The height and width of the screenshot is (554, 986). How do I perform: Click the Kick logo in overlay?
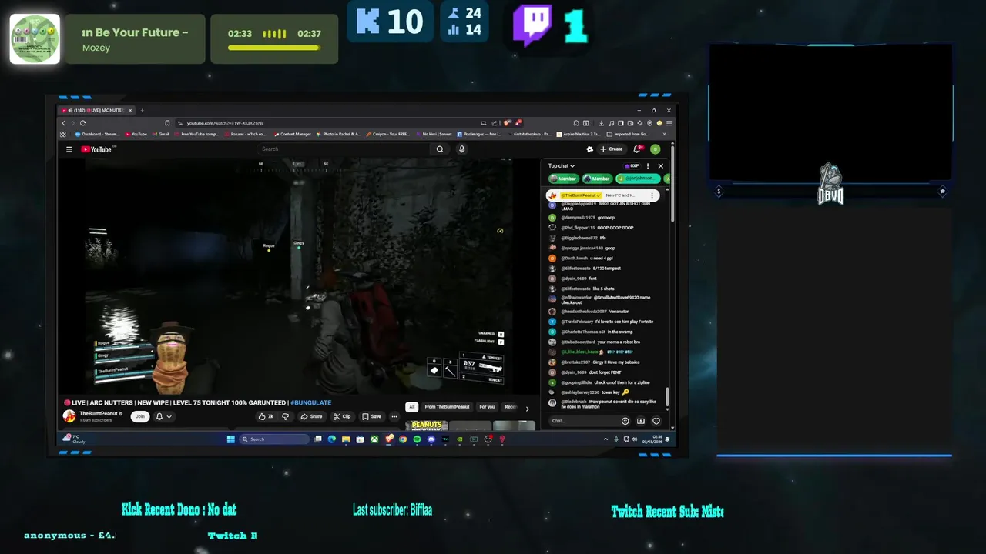(367, 22)
